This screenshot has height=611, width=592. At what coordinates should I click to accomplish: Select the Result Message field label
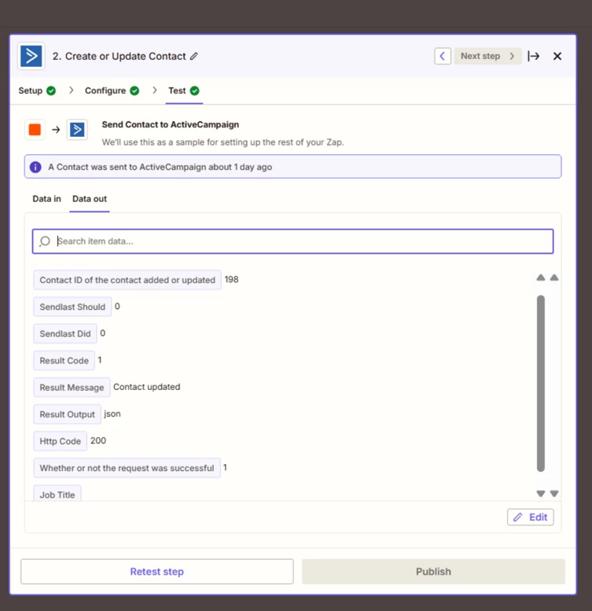click(x=72, y=388)
